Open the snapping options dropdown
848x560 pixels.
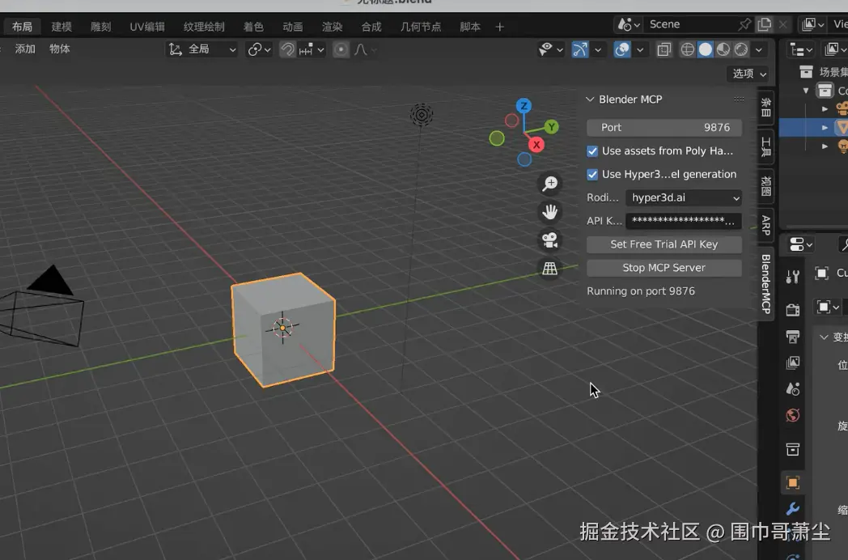312,50
